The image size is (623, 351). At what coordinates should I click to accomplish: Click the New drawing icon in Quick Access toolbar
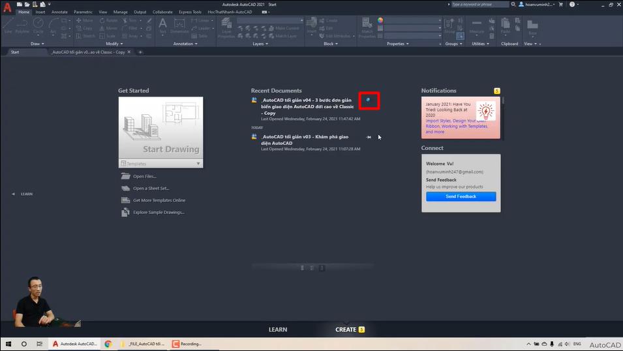pyautogui.click(x=20, y=5)
